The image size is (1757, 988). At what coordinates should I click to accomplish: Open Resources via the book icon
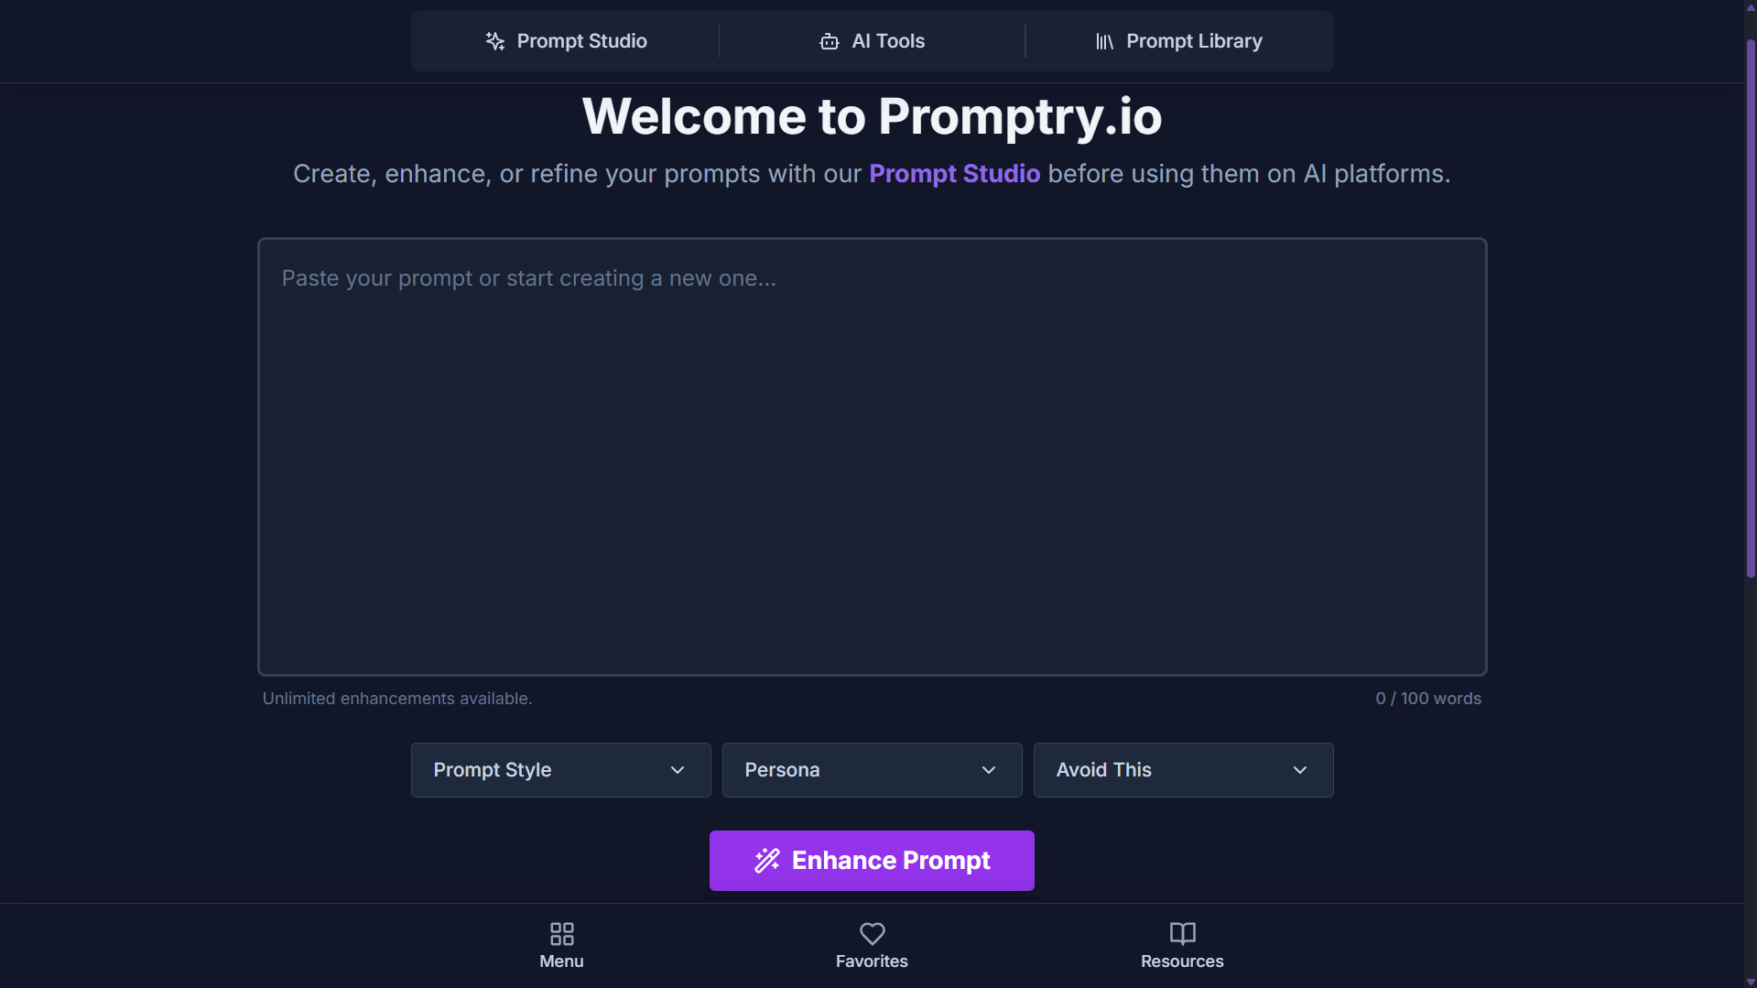1182,932
